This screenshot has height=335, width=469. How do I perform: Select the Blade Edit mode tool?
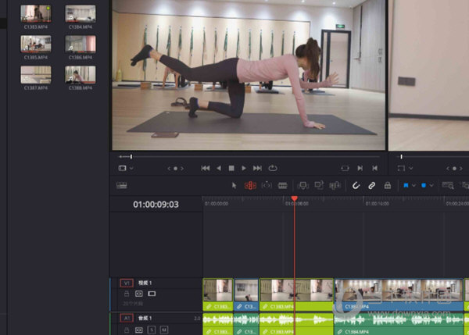pos(282,186)
